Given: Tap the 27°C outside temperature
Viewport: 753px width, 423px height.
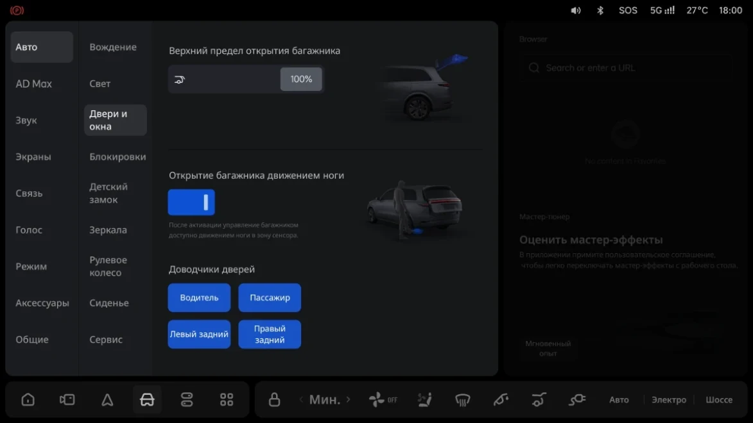Looking at the screenshot, I should (x=697, y=10).
